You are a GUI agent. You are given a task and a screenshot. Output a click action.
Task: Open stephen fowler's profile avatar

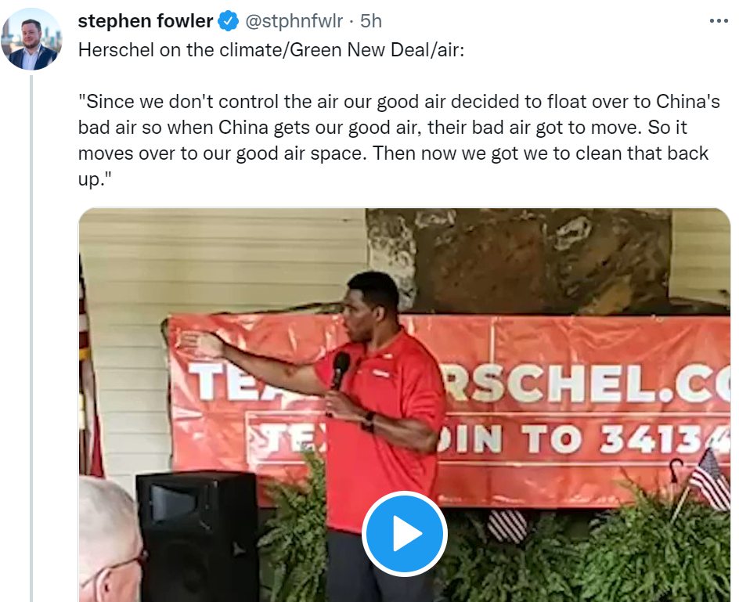[x=31, y=39]
